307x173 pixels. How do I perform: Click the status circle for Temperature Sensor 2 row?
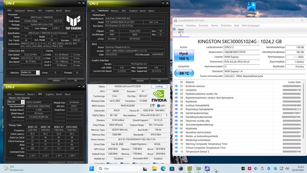(176, 152)
